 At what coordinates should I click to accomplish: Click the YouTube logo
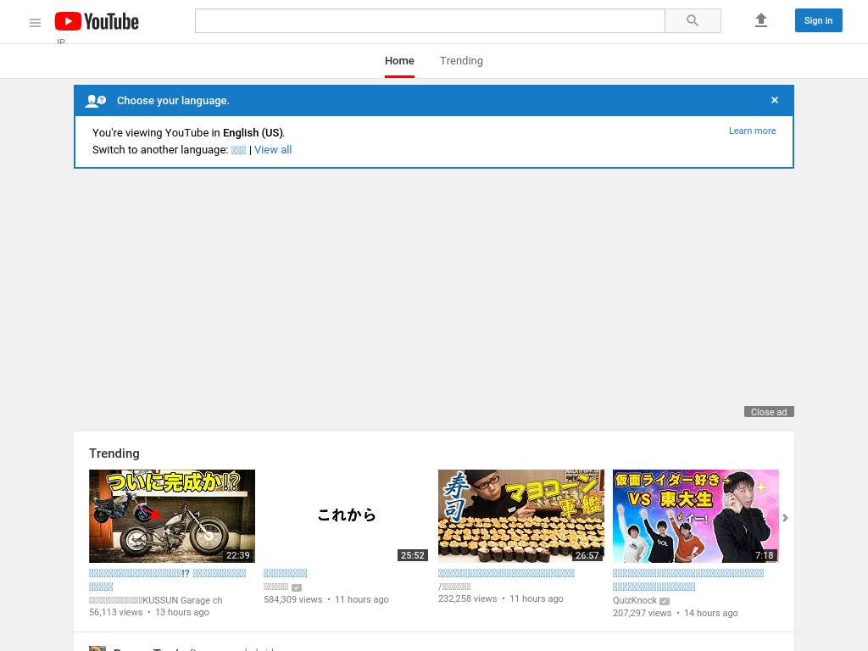[97, 21]
